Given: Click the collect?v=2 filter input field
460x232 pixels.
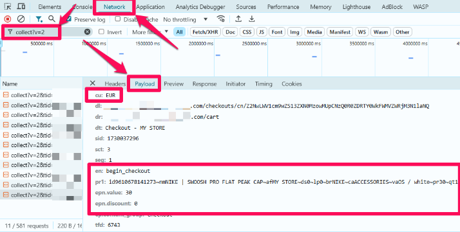Looking at the screenshot, I should point(48,32).
